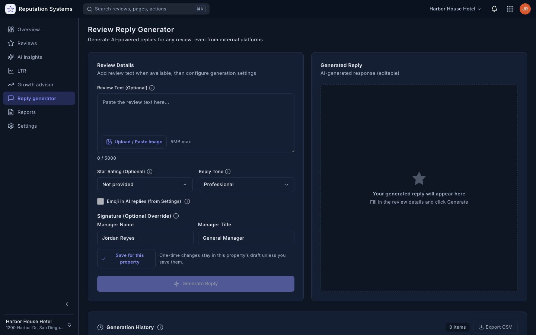
Task: Click the Reputation Systems star logo
Action: click(10, 9)
